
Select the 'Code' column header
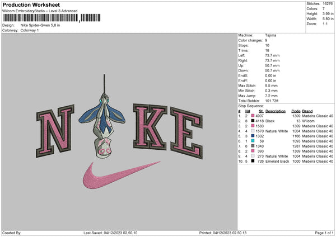pos(296,111)
